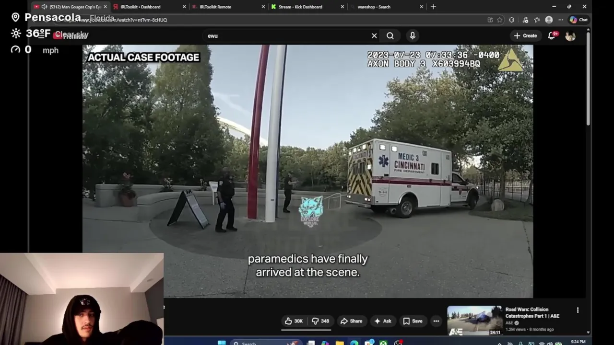Visit the A&E channel link
Viewport: 614px width, 345px height.
509,323
